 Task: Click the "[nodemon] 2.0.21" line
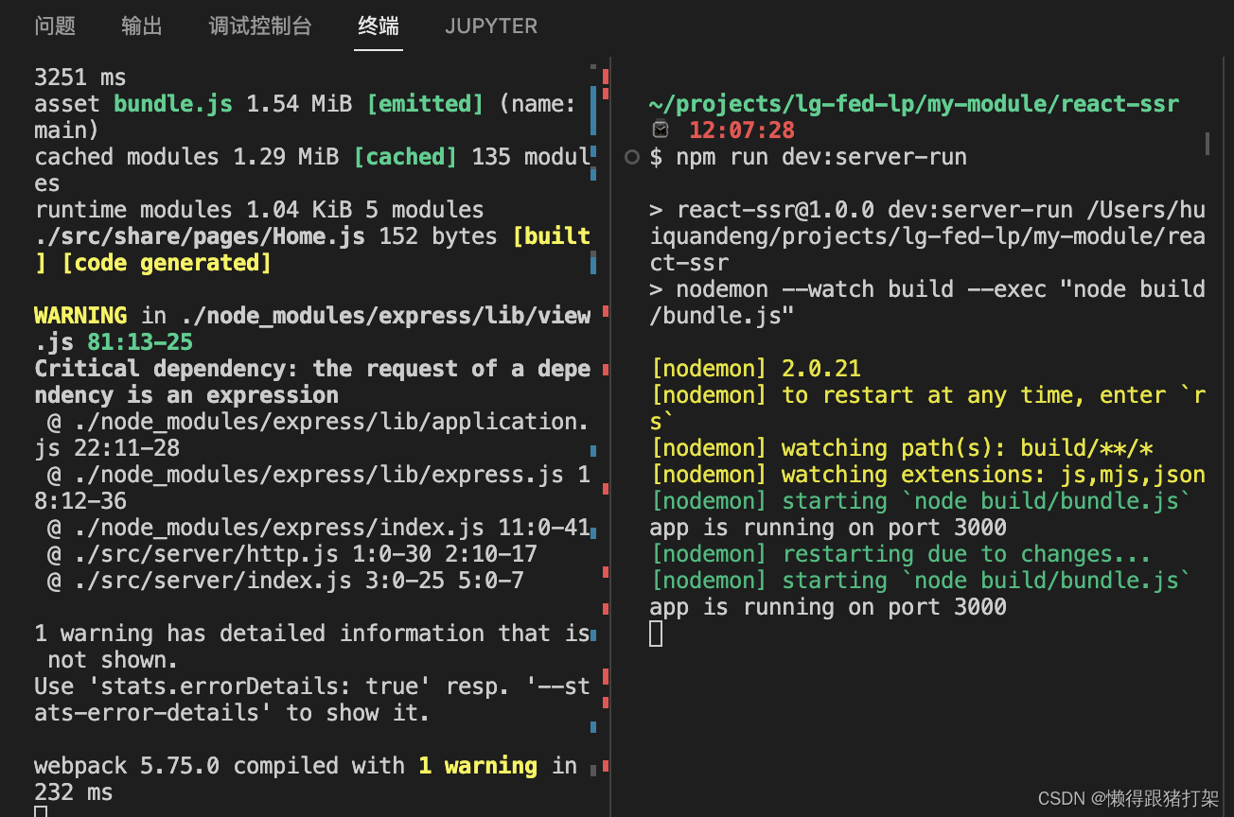pyautogui.click(x=755, y=369)
